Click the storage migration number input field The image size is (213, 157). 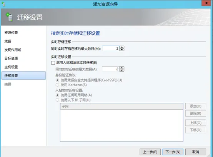pyautogui.click(x=111, y=48)
